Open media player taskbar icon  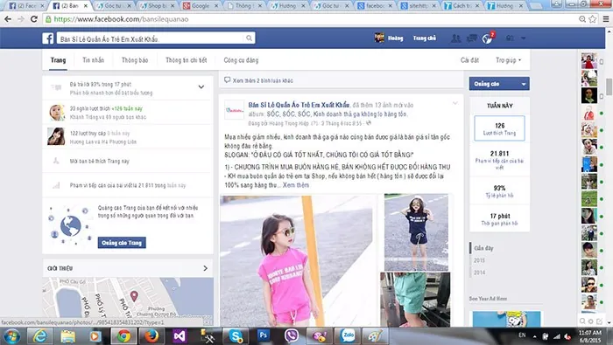coord(95,336)
